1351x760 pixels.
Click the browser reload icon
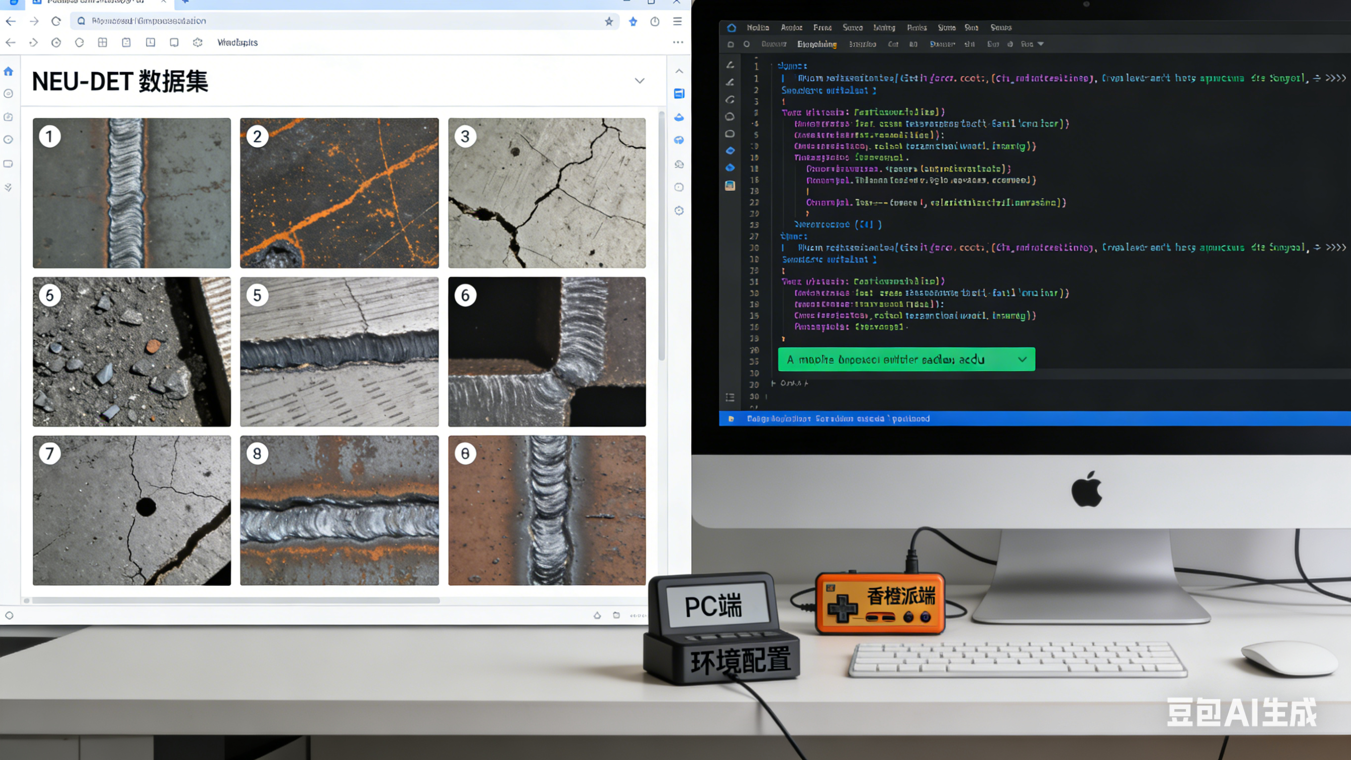[56, 21]
